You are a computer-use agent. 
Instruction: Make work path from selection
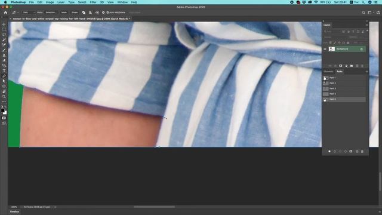point(346,151)
